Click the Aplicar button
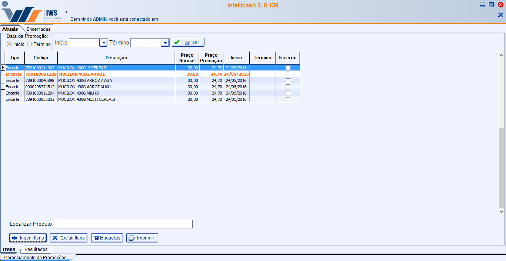 (x=188, y=42)
